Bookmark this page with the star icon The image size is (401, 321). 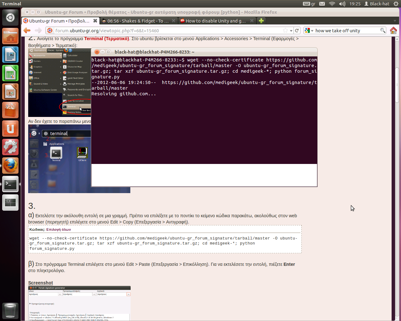tap(285, 30)
